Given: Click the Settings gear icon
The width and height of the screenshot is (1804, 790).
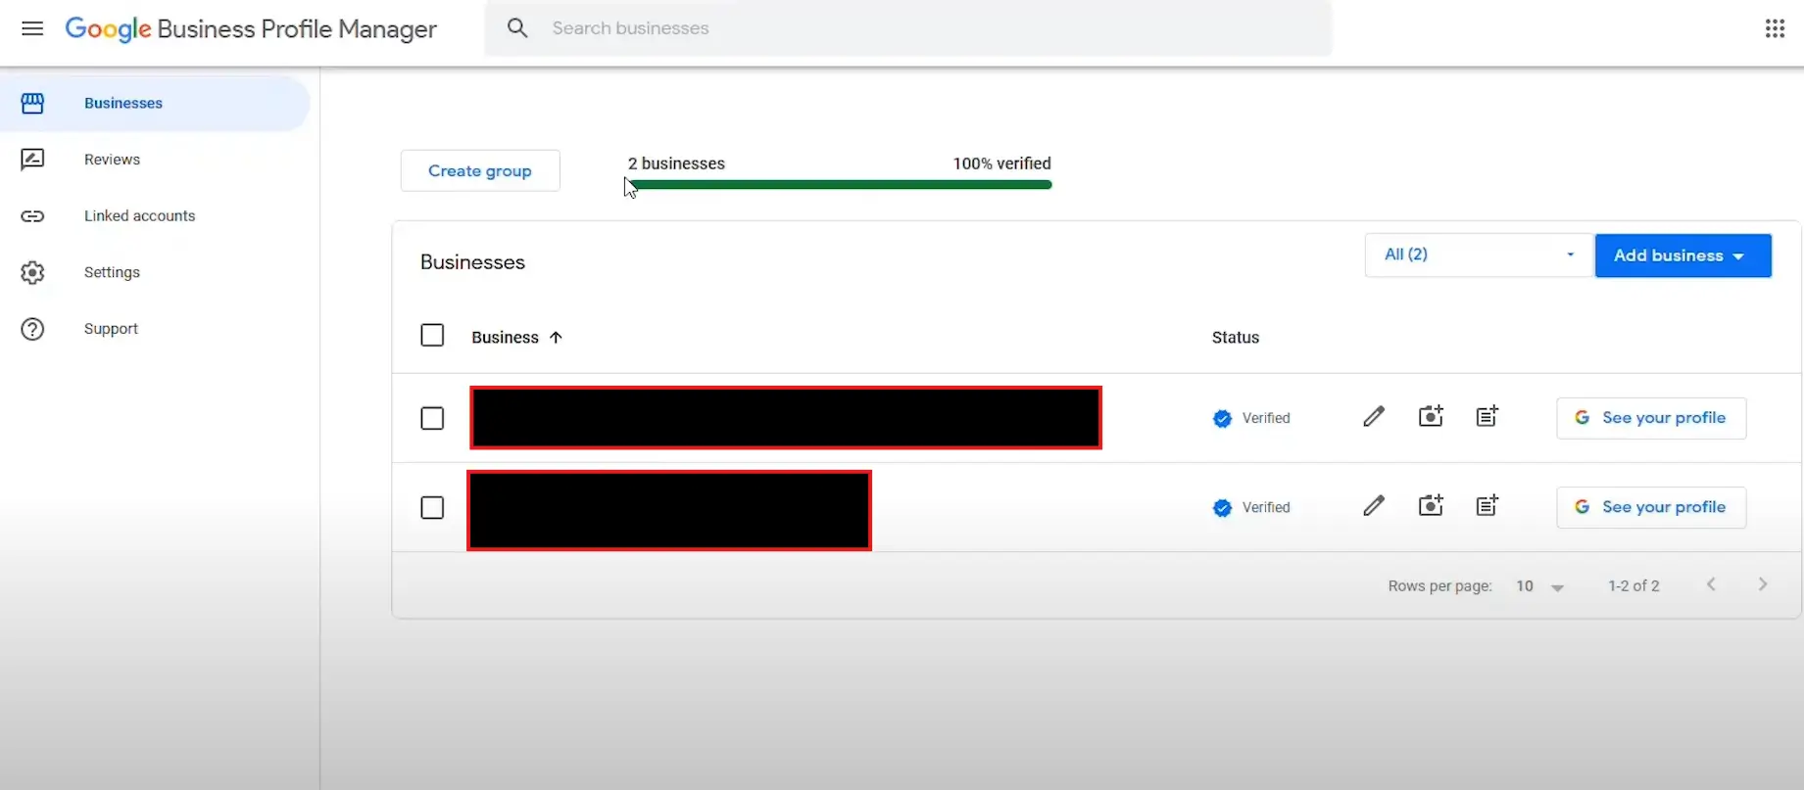Looking at the screenshot, I should point(32,272).
